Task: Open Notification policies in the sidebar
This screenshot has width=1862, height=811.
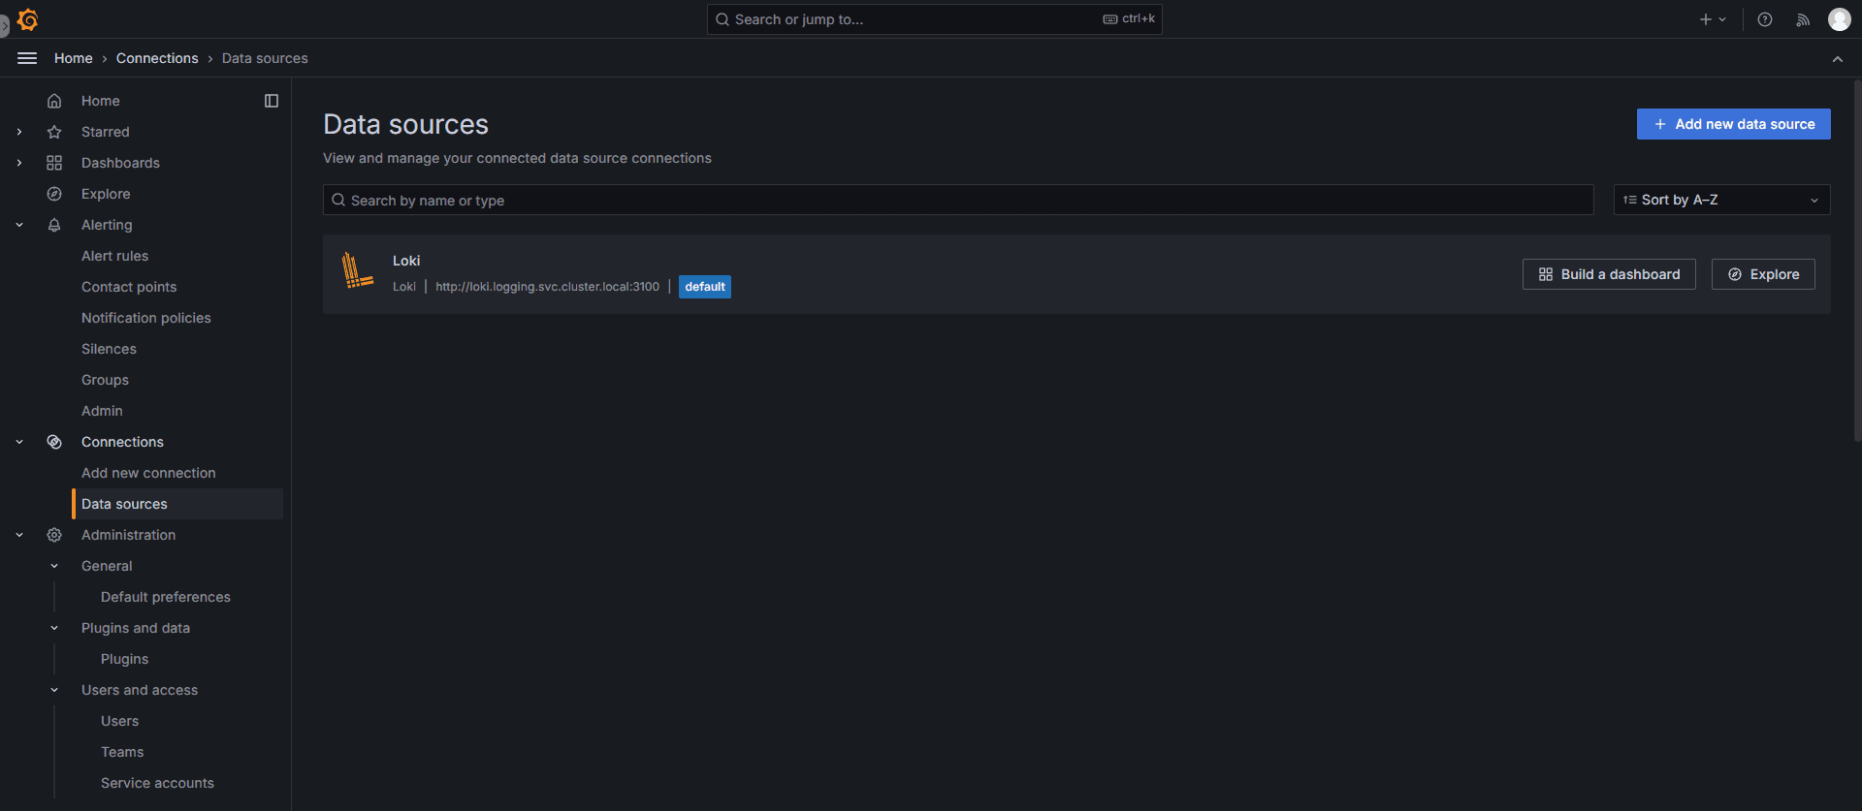Action: [x=145, y=318]
